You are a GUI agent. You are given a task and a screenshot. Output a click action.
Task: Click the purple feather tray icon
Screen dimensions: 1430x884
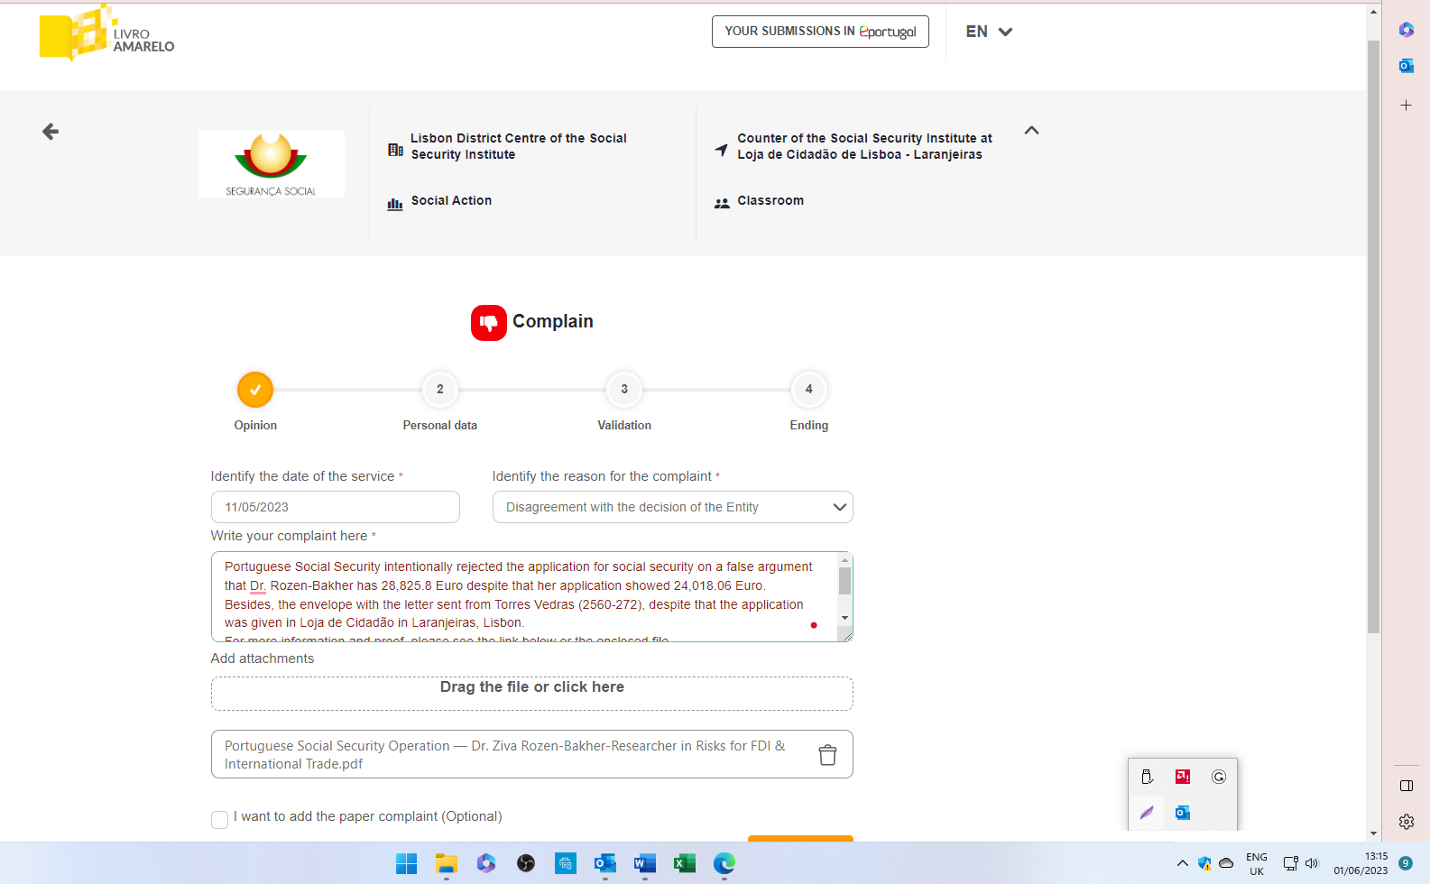point(1147,813)
